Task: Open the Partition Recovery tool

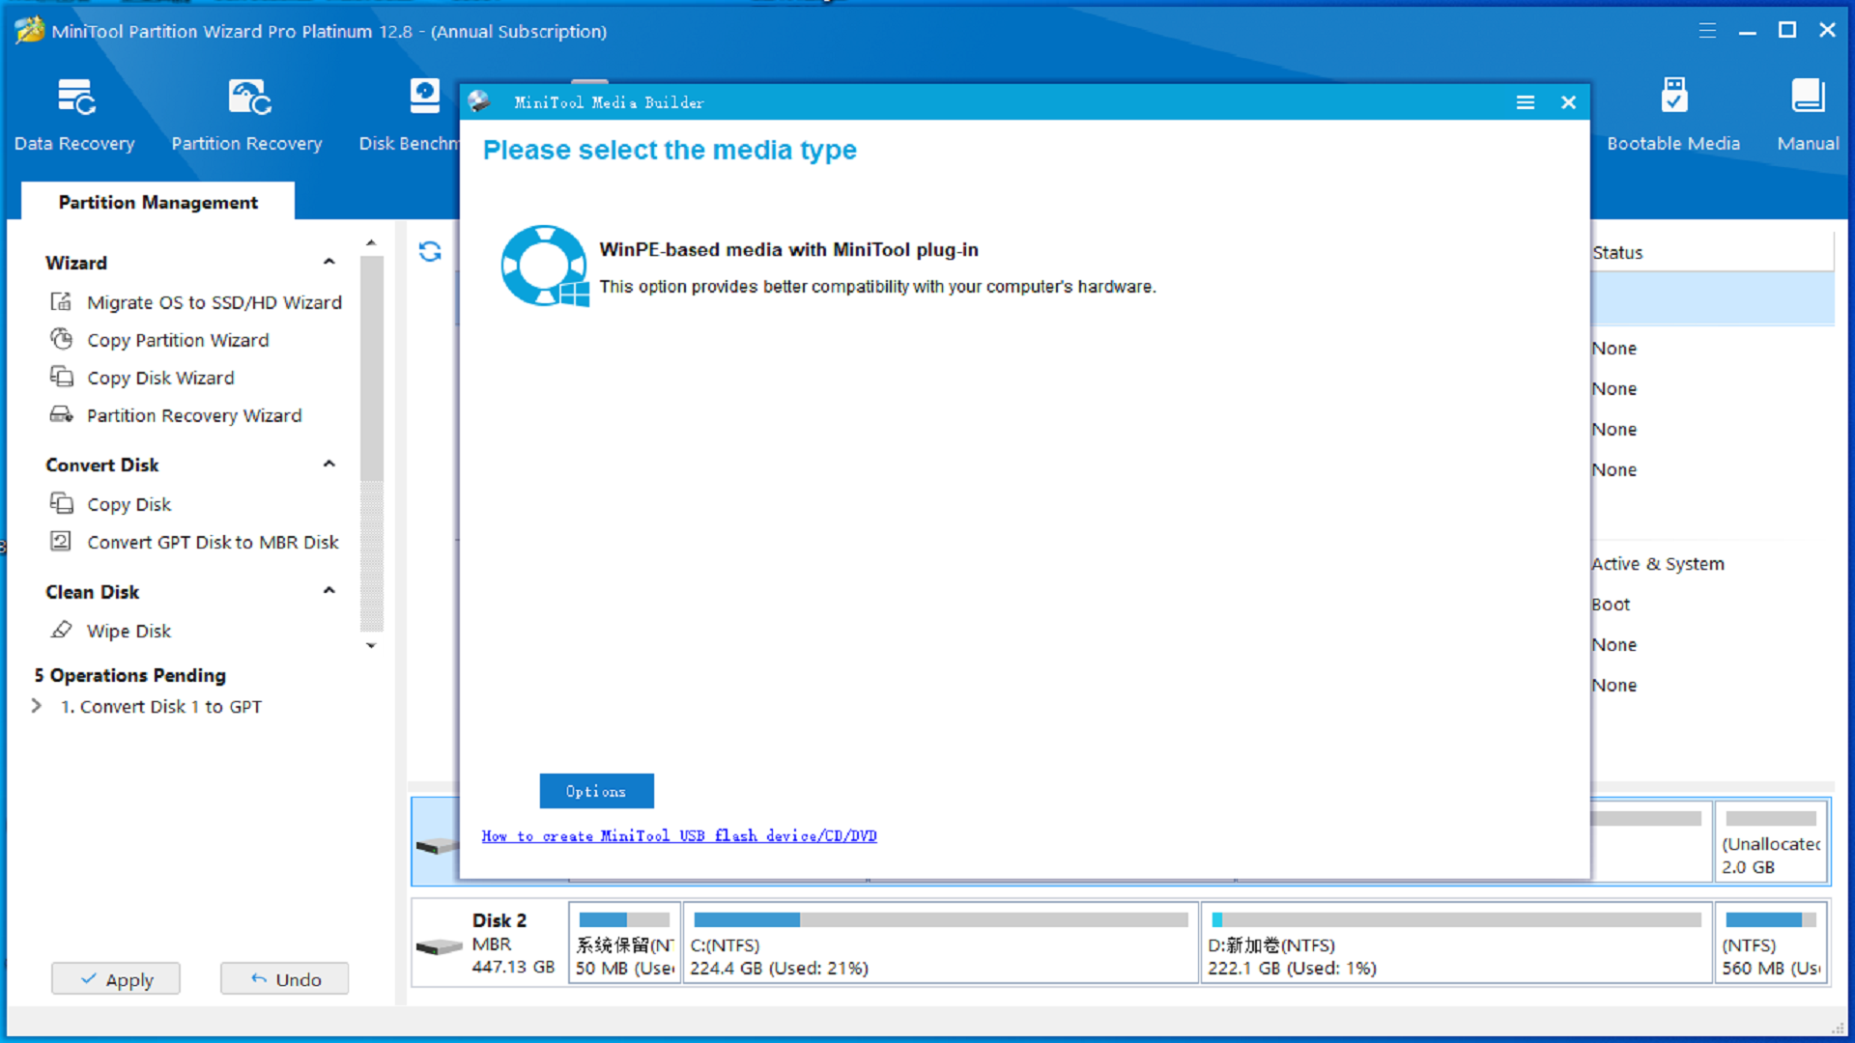Action: tap(246, 113)
